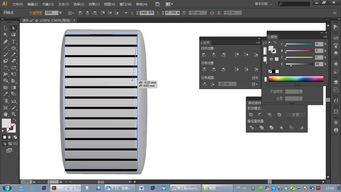Select the Hand tool
The image size is (341, 192).
click(6, 114)
